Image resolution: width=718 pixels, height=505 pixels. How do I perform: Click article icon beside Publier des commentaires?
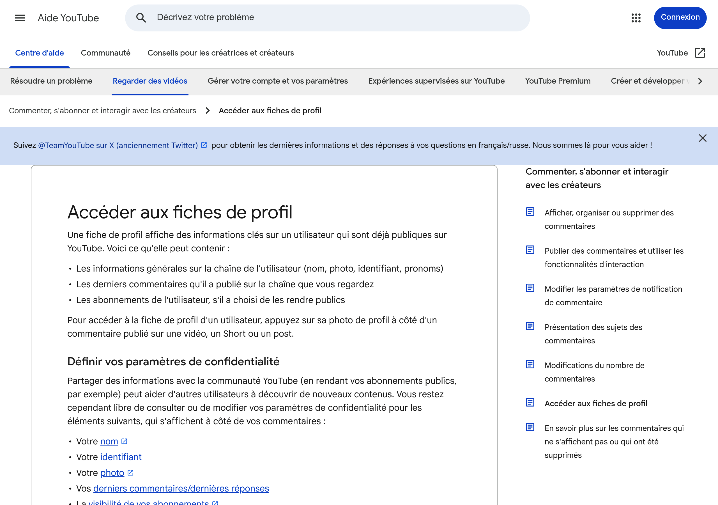[530, 250]
